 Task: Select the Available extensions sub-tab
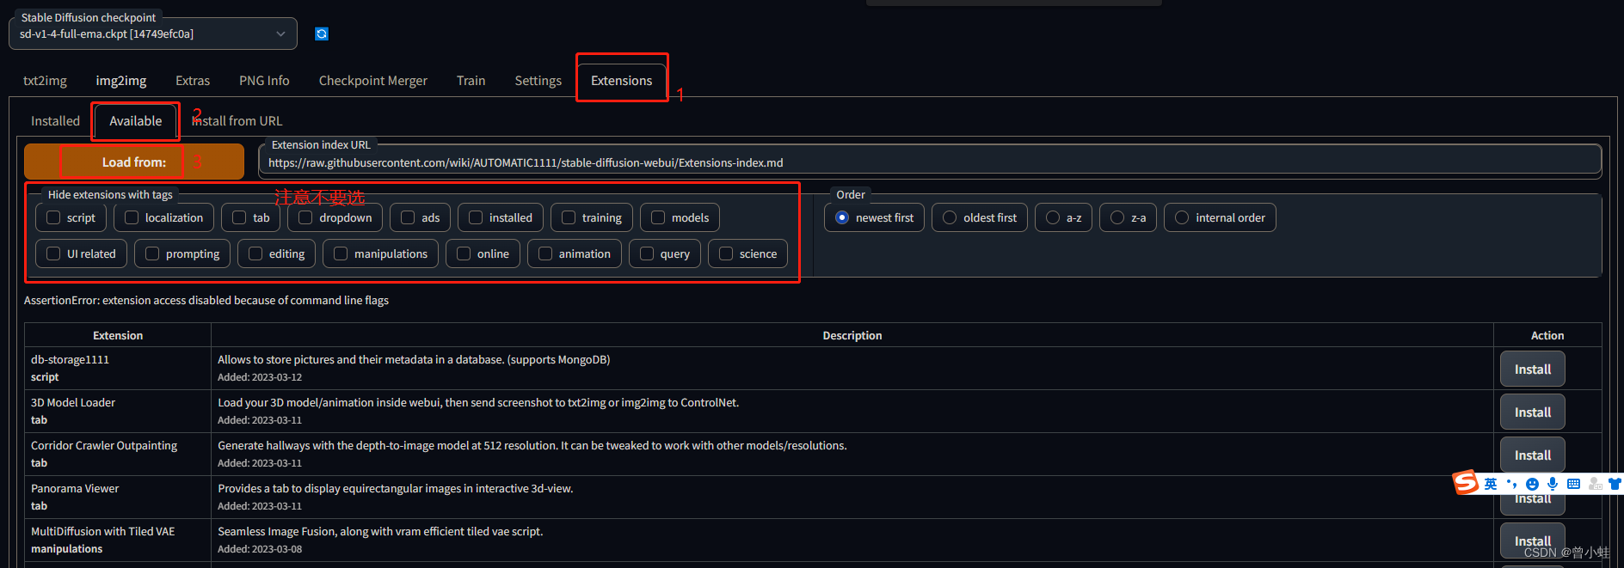pyautogui.click(x=136, y=121)
